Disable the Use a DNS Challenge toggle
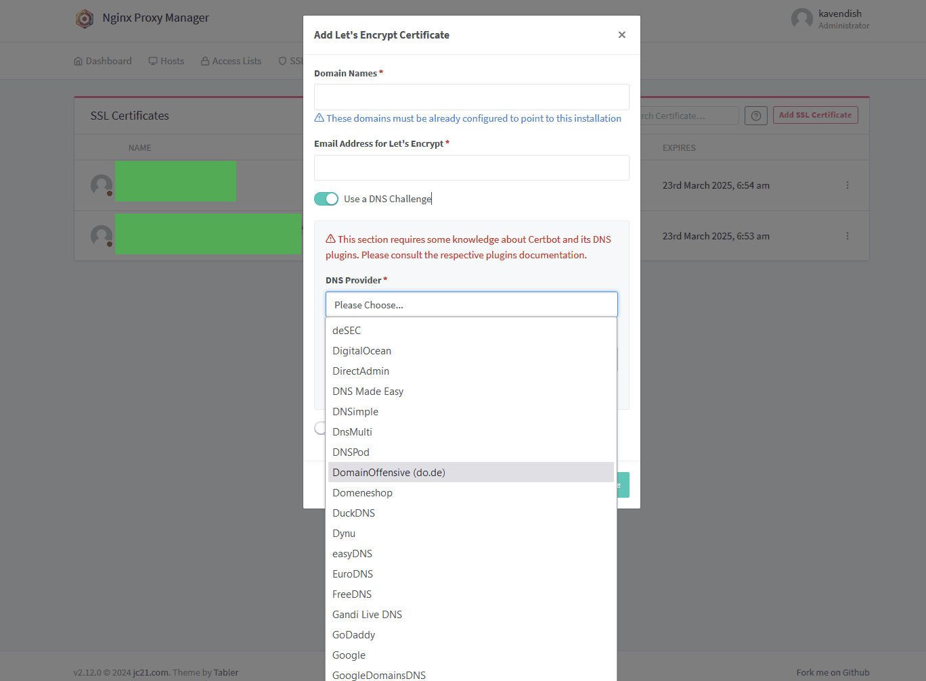Viewport: 926px width, 681px height. pyautogui.click(x=326, y=199)
